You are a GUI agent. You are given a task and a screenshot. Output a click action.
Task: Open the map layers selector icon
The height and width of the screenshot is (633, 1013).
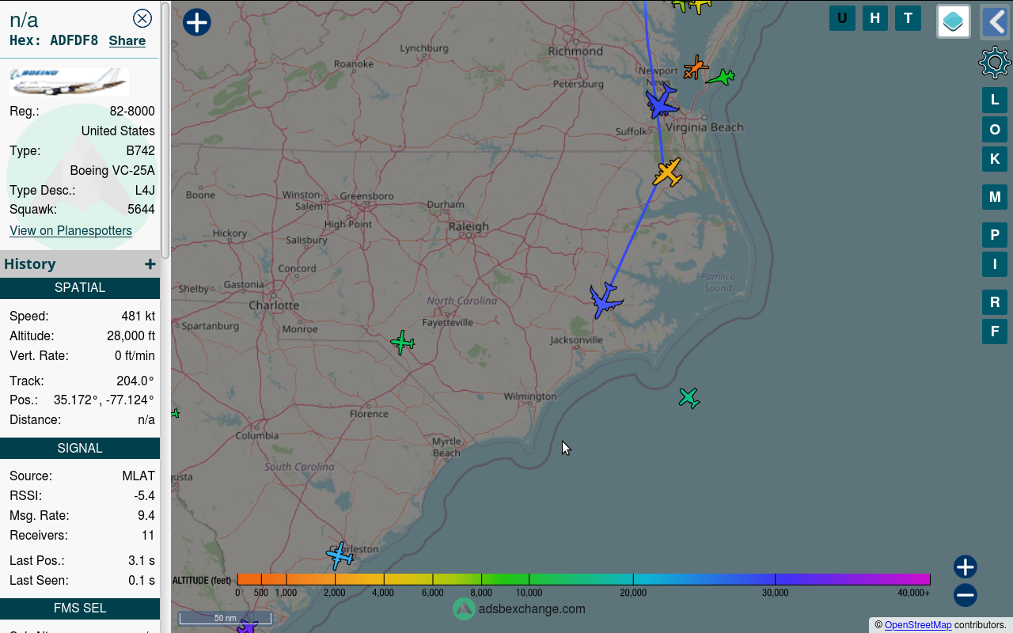954,21
